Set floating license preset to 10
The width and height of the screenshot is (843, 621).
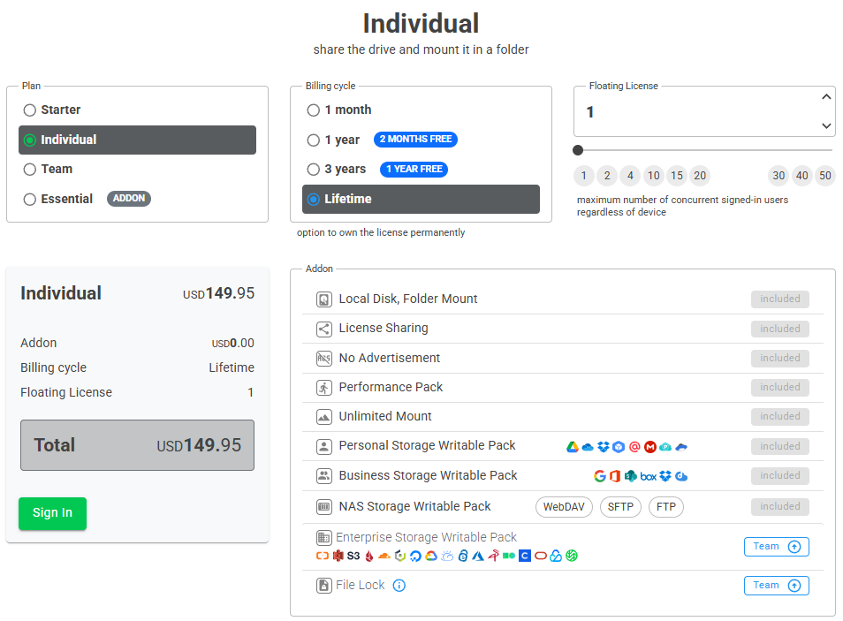pyautogui.click(x=653, y=176)
